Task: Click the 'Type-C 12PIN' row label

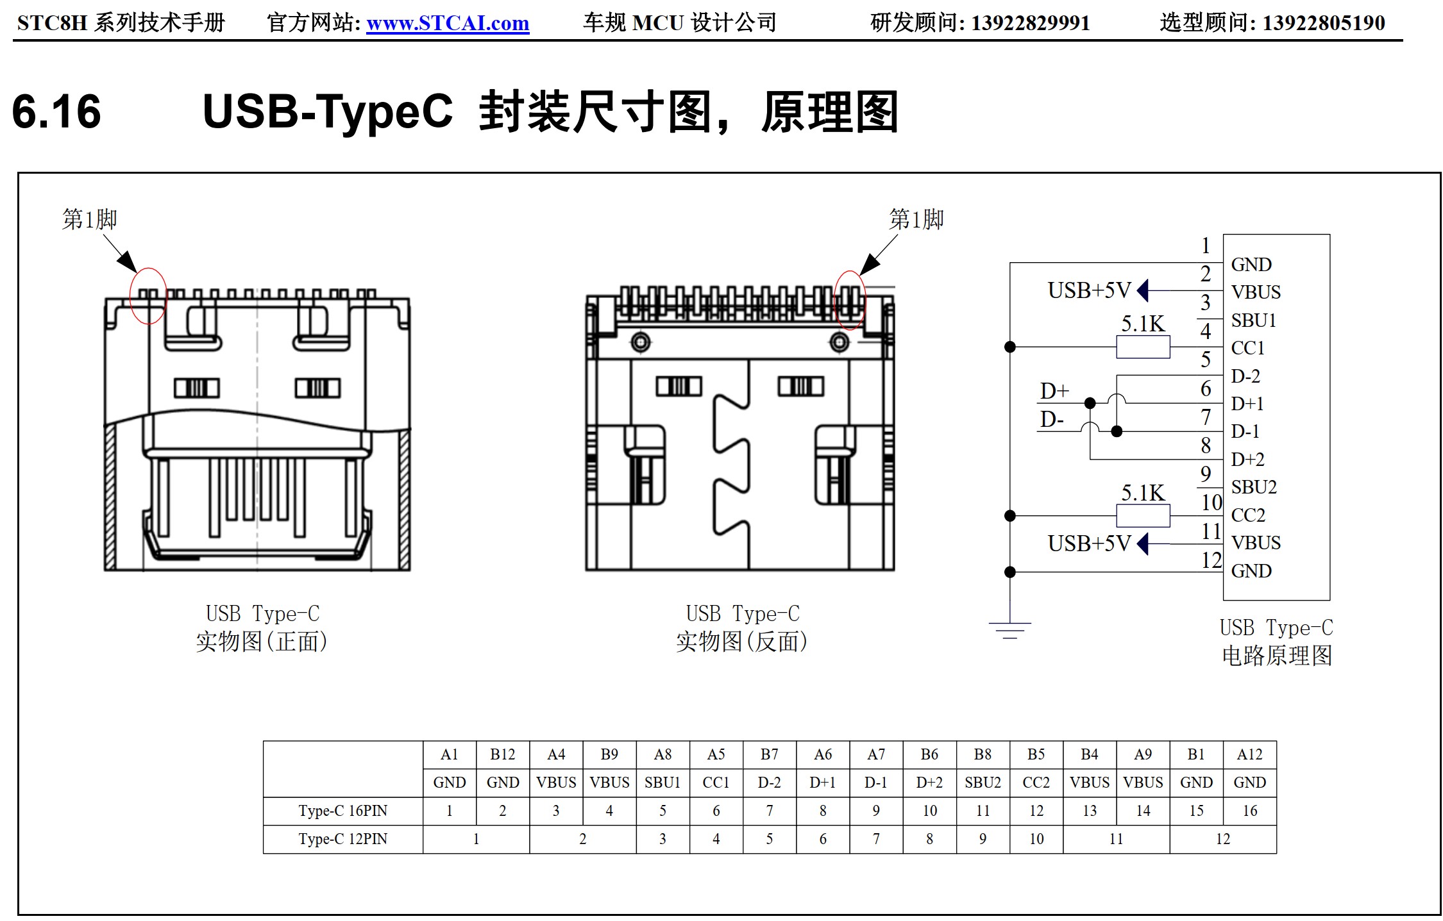Action: (x=343, y=839)
